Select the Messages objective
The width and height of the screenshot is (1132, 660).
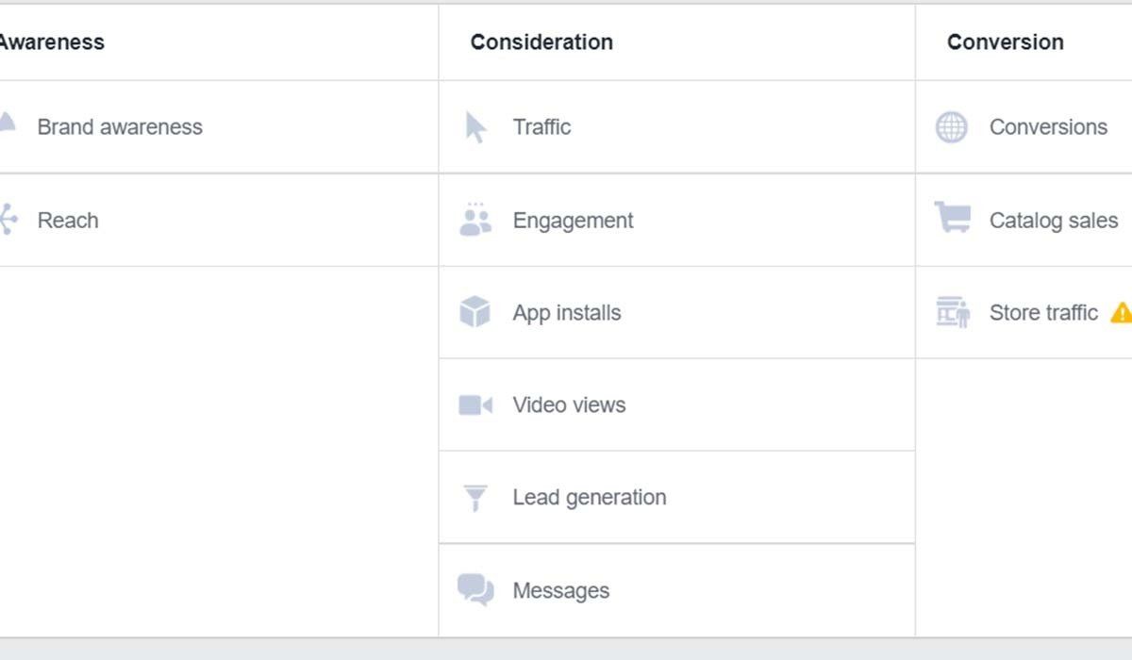(561, 591)
